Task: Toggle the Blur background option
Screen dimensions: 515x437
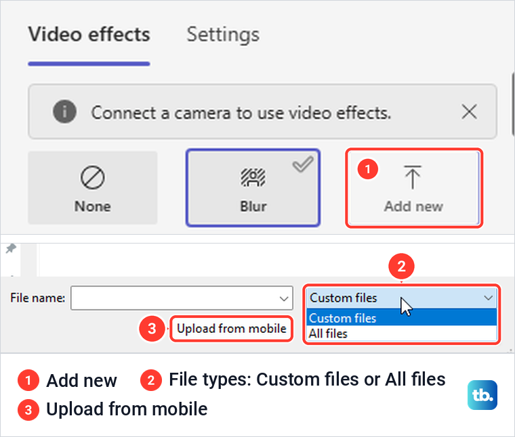Action: pyautogui.click(x=253, y=188)
